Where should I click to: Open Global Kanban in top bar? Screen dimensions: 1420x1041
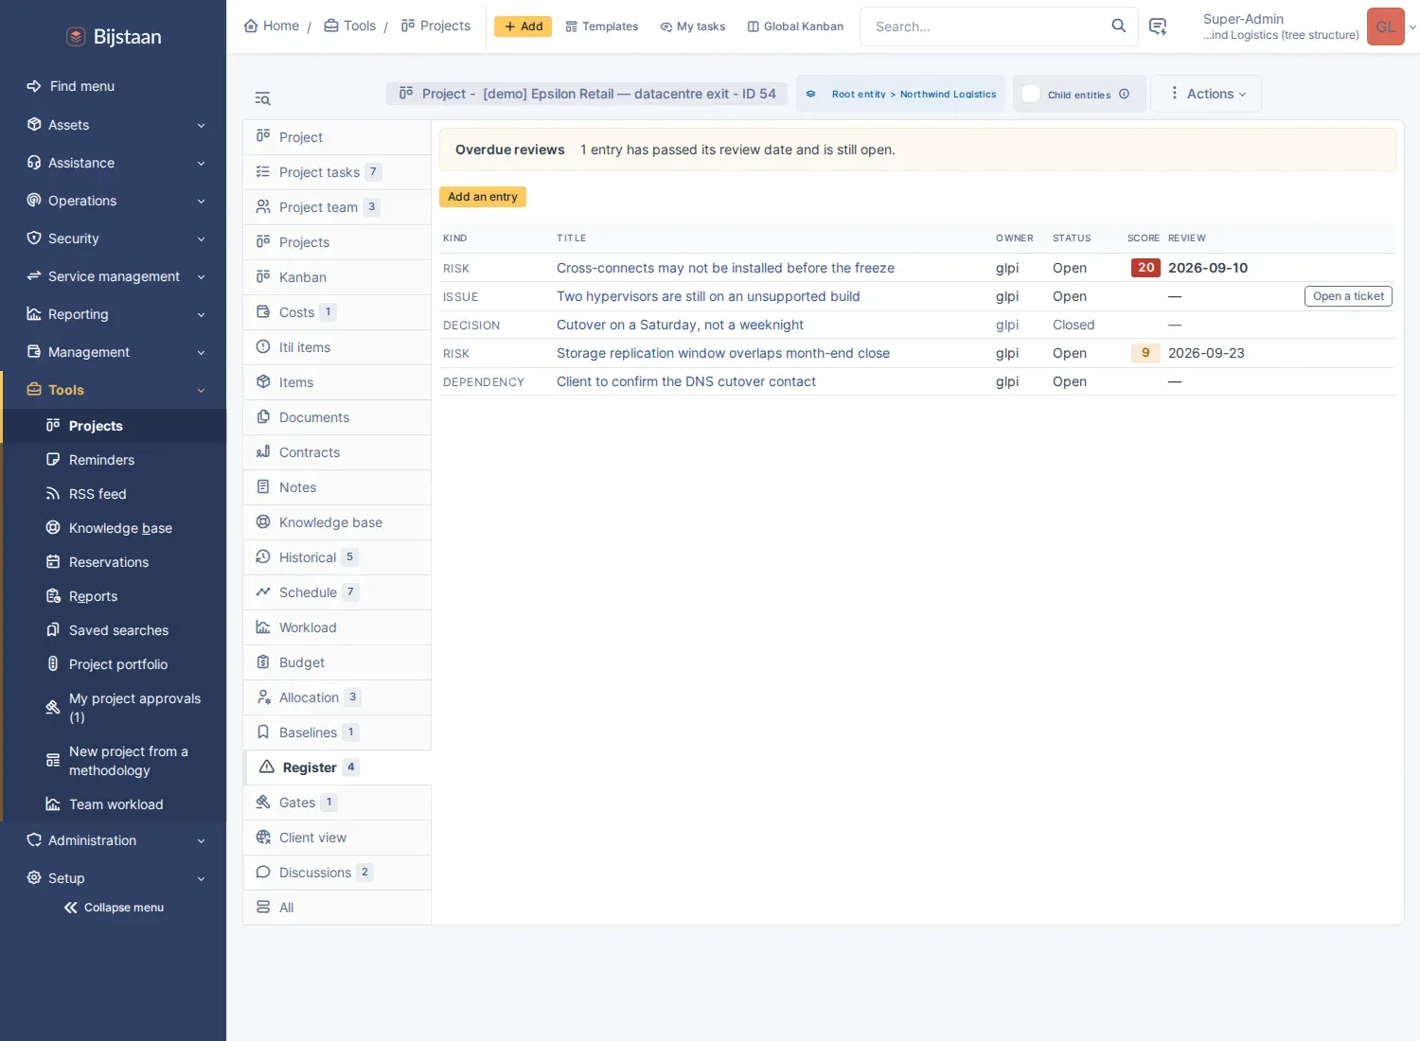point(795,26)
